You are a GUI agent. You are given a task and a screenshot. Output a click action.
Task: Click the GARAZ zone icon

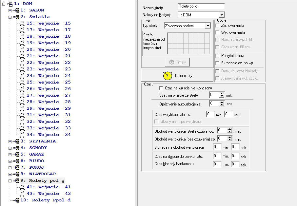tap(16, 154)
